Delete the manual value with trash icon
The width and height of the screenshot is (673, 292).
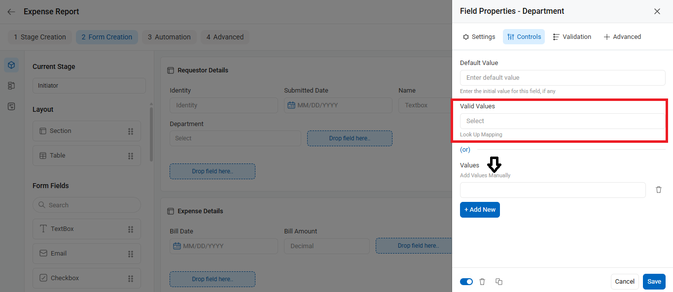(x=659, y=190)
